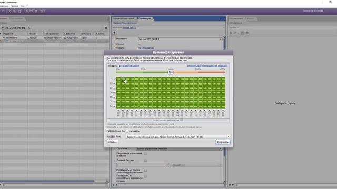
Task: Select working hours via the 'рабочее время' link
Action: (x=131, y=66)
